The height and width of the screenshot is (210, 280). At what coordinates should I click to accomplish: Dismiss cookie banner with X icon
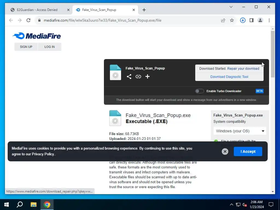[x=225, y=151]
